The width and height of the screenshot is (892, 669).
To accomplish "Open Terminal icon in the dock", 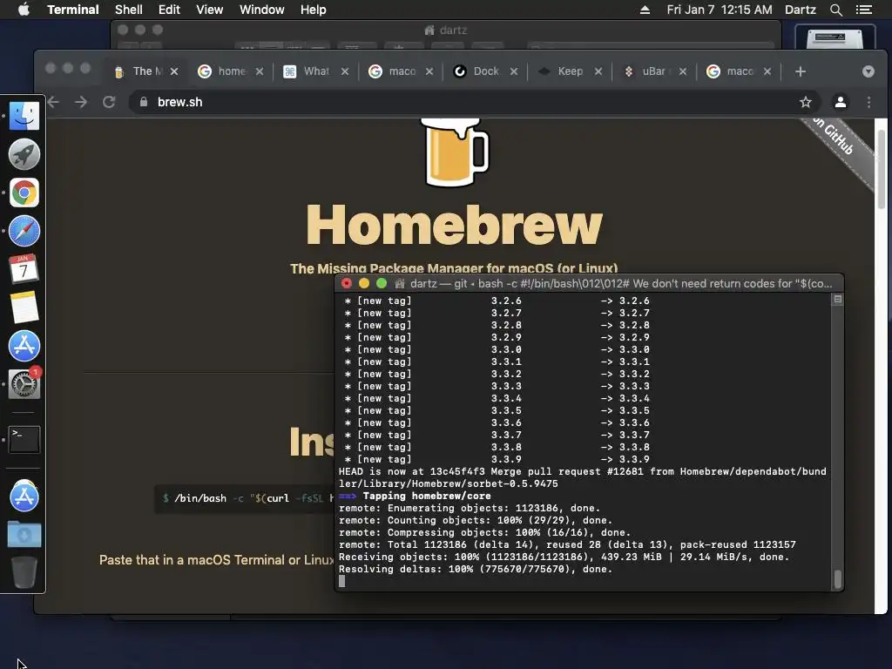I will (x=24, y=439).
